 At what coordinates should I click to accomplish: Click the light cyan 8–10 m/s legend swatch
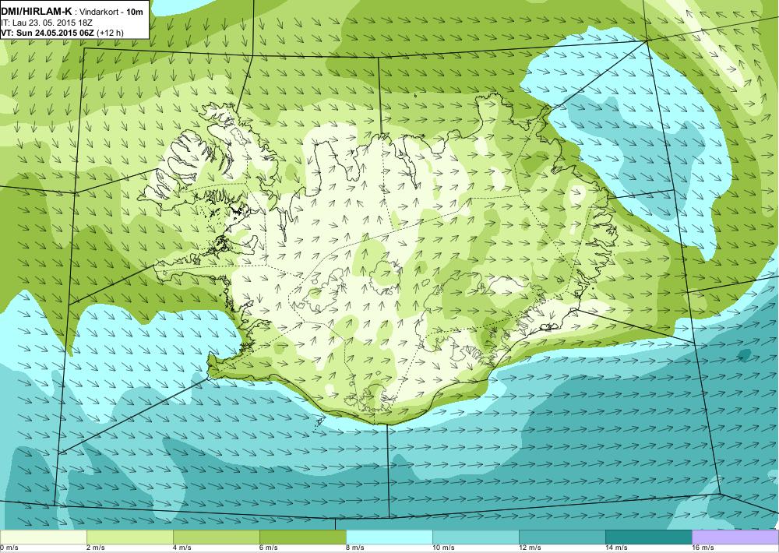[x=389, y=537]
